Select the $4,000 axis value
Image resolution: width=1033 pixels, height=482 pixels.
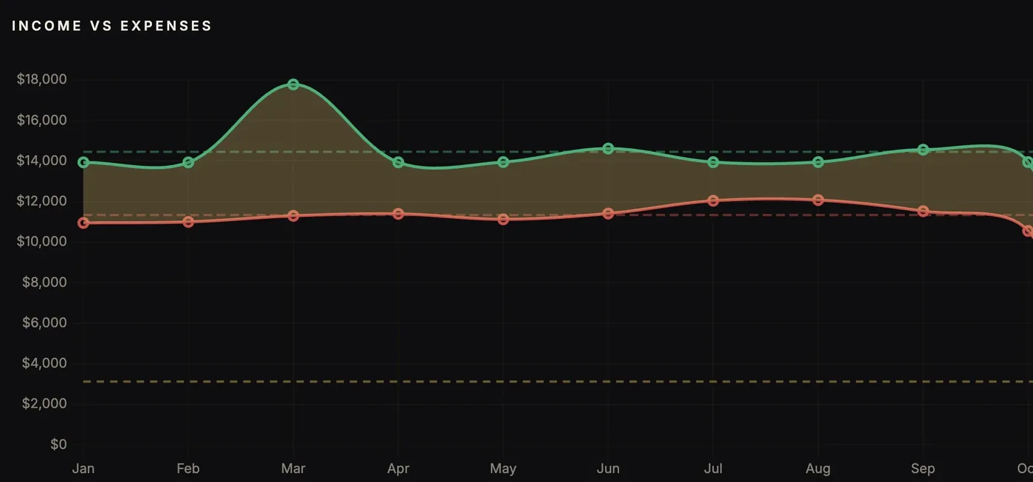(x=45, y=363)
